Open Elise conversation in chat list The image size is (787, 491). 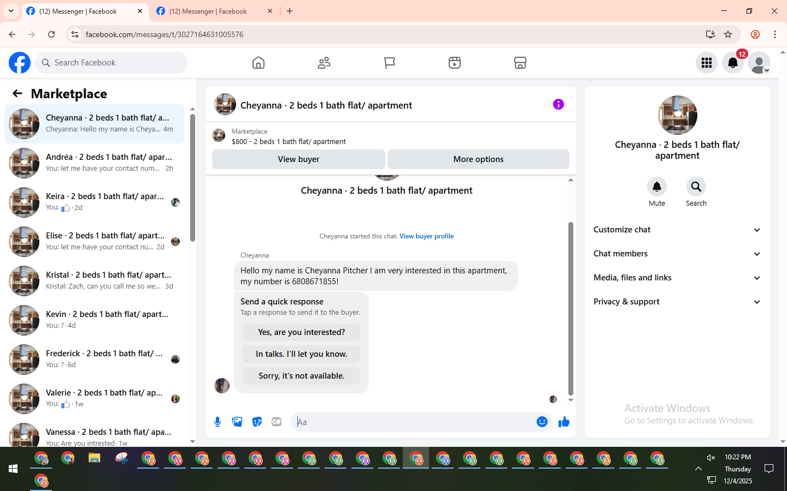[95, 242]
